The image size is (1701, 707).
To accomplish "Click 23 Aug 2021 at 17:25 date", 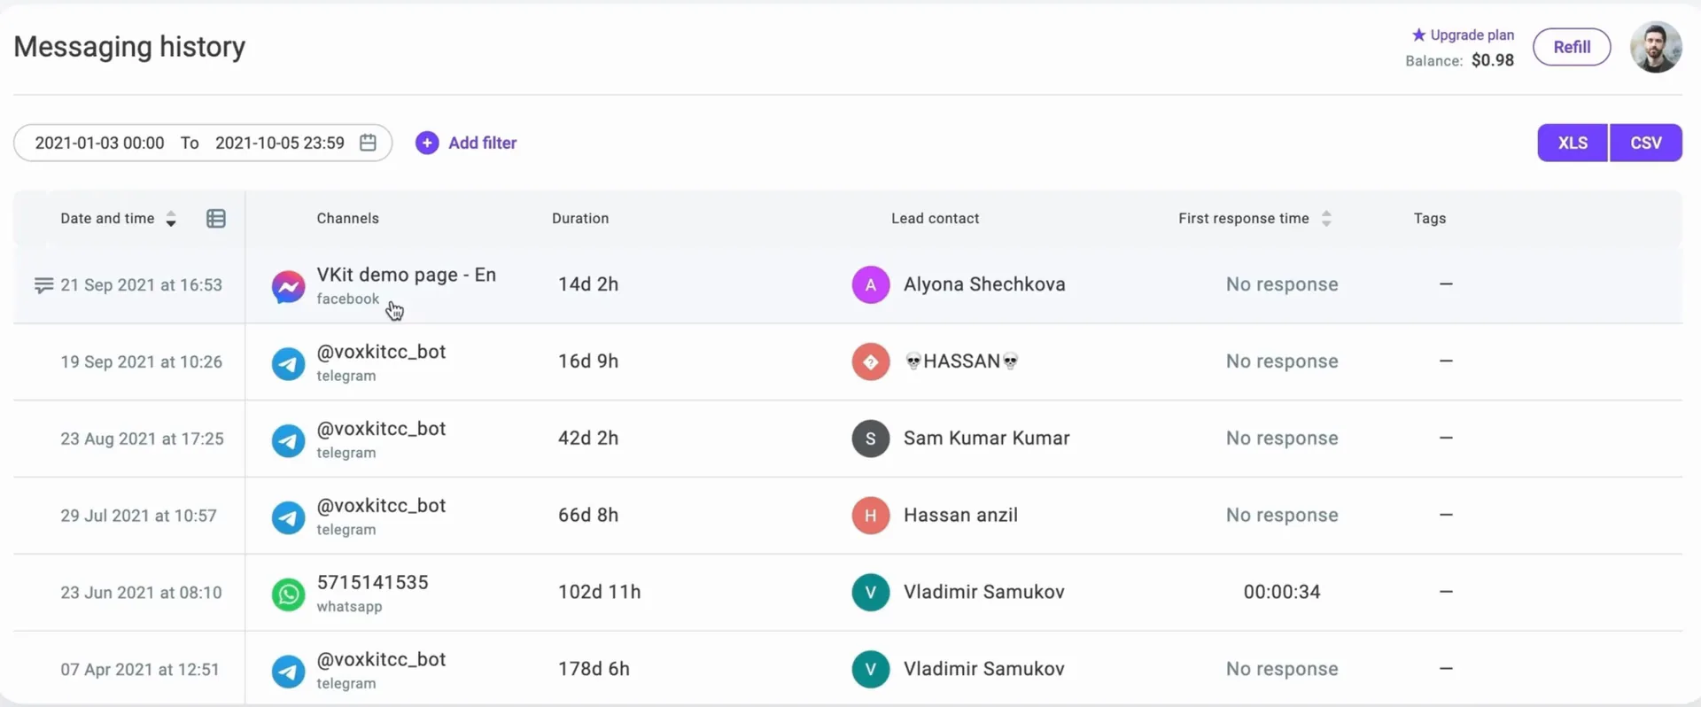I will 142,439.
